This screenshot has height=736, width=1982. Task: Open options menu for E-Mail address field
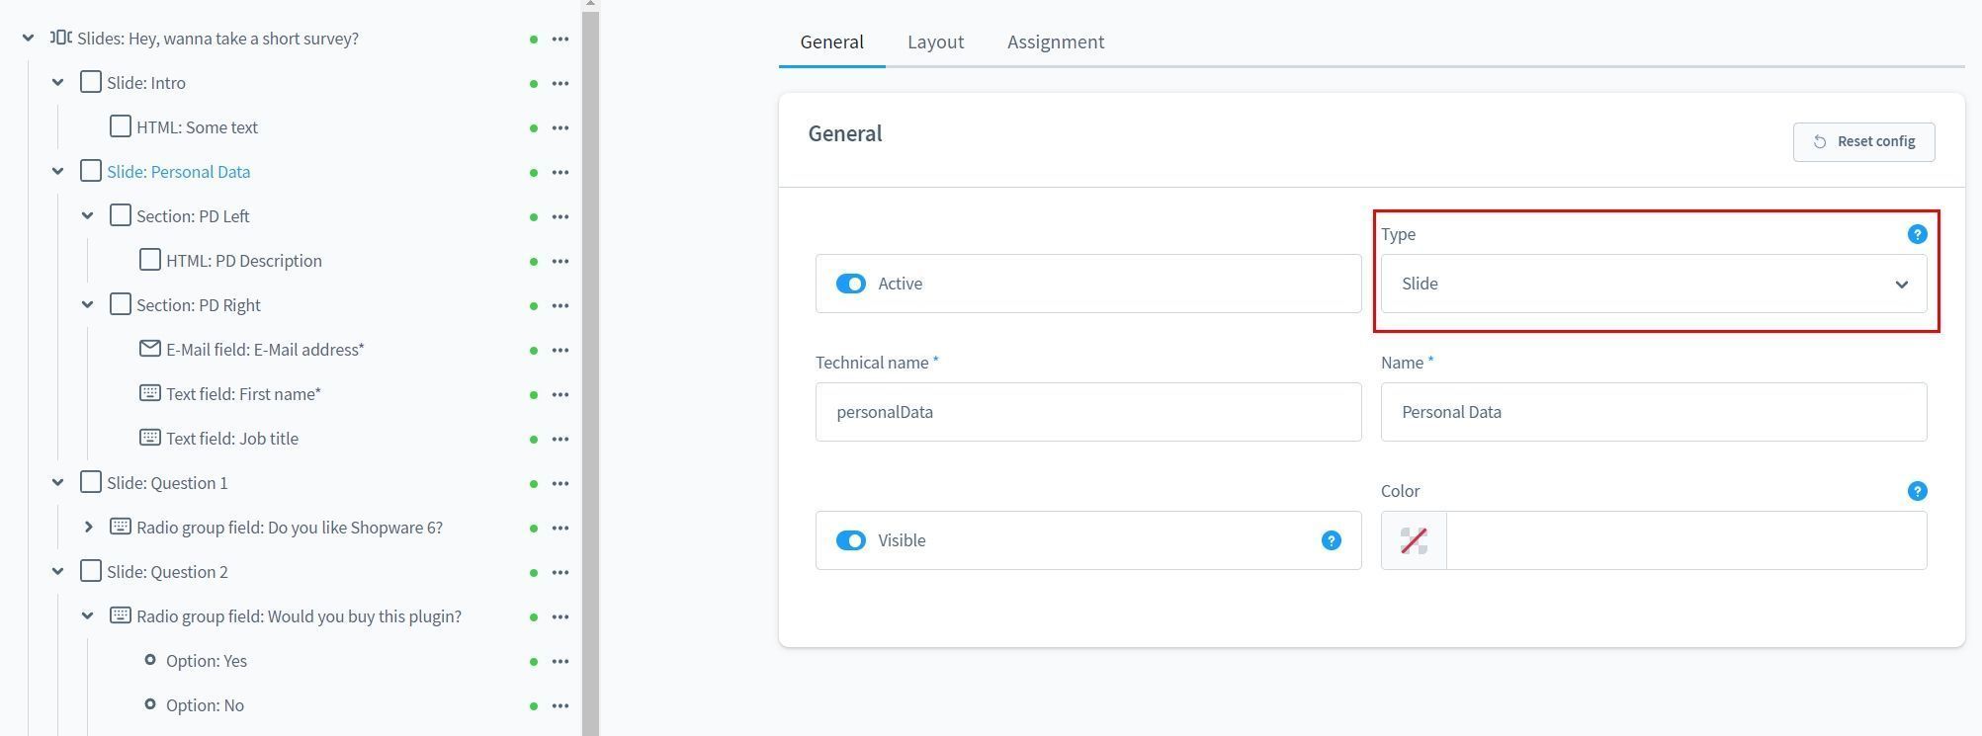coord(560,350)
